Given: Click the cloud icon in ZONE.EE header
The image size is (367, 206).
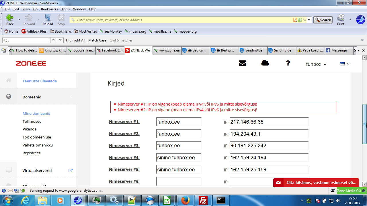Looking at the screenshot, I should coord(265,63).
